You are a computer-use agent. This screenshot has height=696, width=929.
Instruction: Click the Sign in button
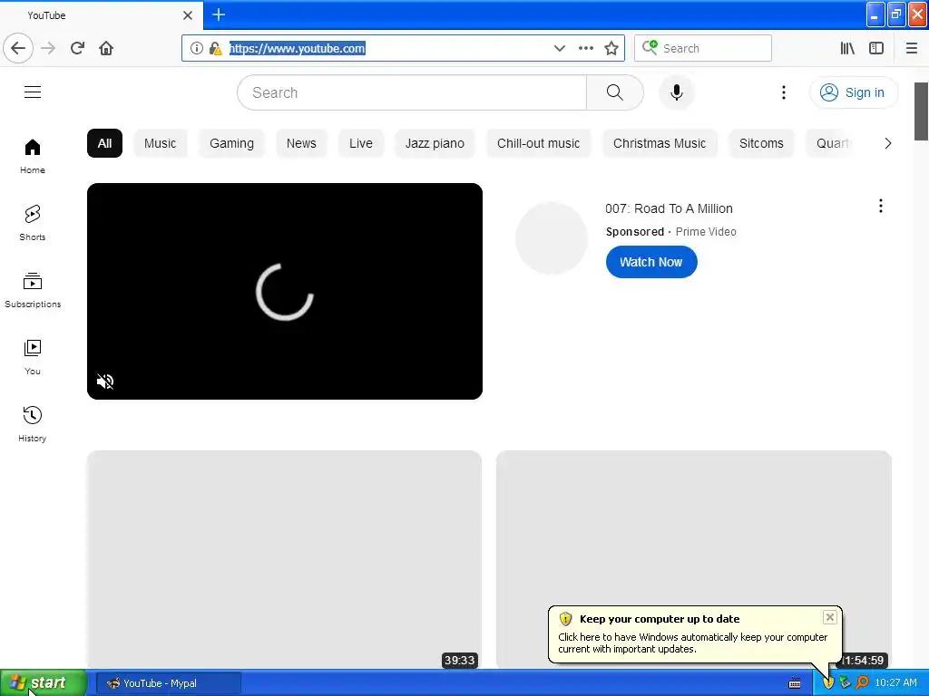point(853,92)
